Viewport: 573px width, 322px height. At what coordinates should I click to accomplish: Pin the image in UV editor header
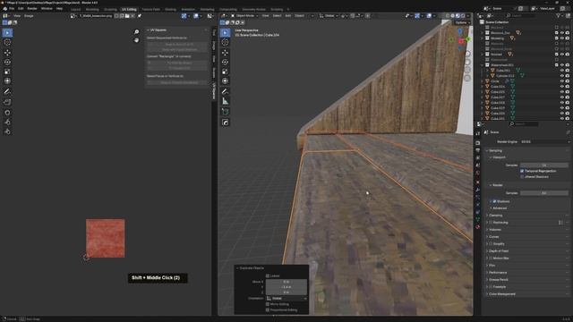point(140,16)
